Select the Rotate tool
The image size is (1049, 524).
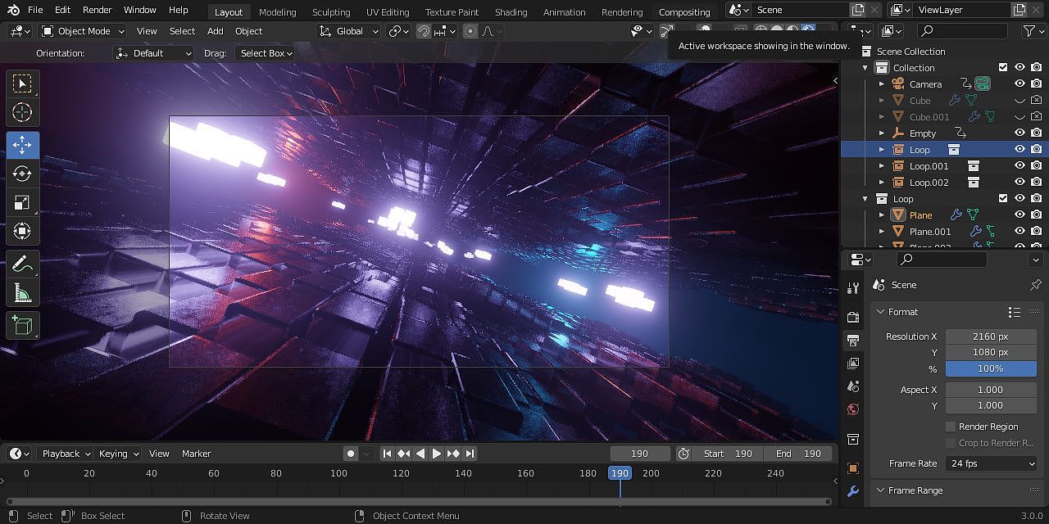click(x=22, y=174)
